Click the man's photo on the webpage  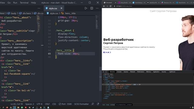pos(186,42)
